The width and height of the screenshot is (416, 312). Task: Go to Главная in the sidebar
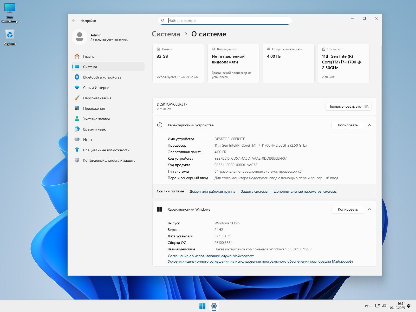coord(90,56)
